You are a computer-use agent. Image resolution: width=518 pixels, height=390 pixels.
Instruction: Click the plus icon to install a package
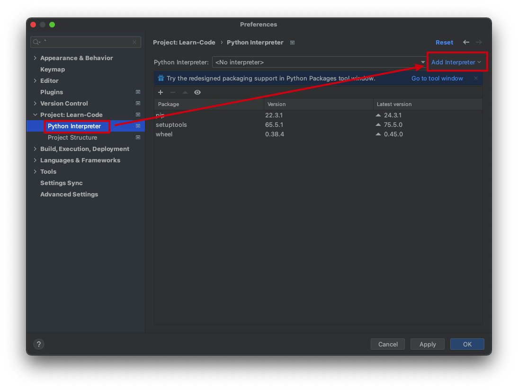coord(161,92)
